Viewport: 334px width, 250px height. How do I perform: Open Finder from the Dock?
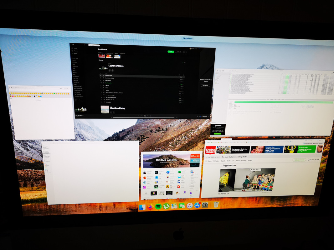tap(142, 207)
